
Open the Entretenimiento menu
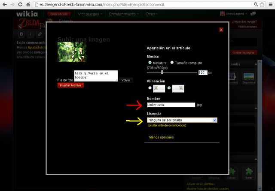pyautogui.click(x=124, y=14)
